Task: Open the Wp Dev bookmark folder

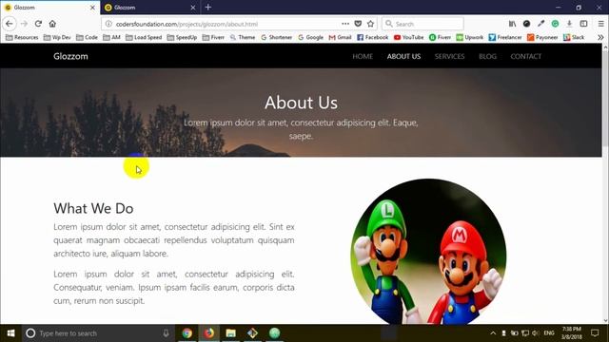Action: tap(57, 37)
